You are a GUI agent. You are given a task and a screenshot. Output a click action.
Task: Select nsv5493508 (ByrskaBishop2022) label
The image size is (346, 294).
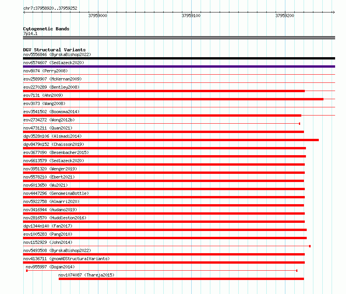click(x=57, y=250)
